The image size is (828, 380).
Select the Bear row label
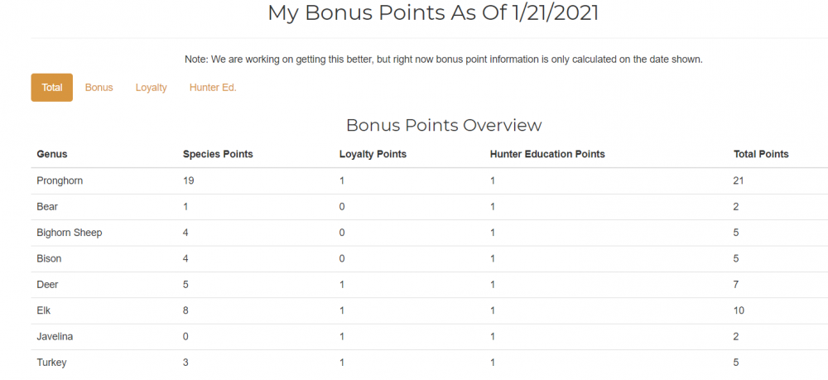pyautogui.click(x=48, y=207)
